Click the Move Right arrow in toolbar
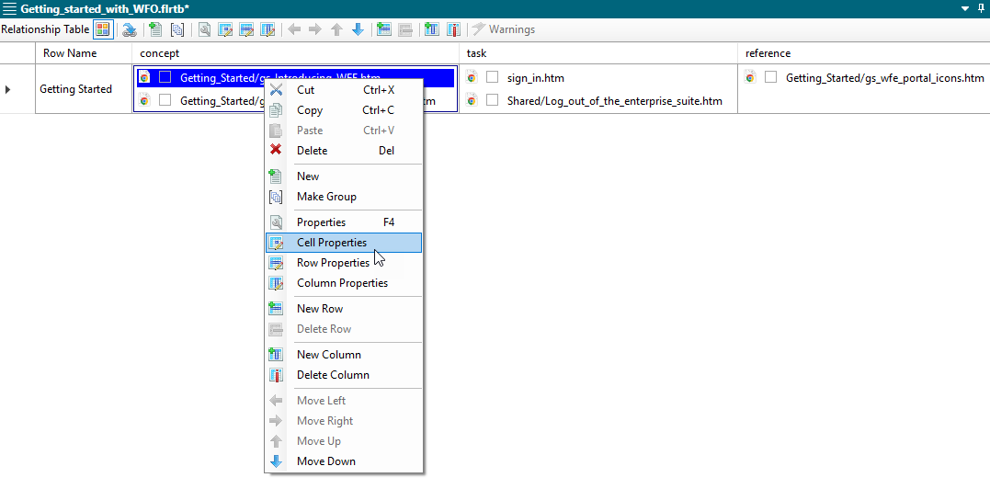Image resolution: width=990 pixels, height=489 pixels. pyautogui.click(x=315, y=29)
